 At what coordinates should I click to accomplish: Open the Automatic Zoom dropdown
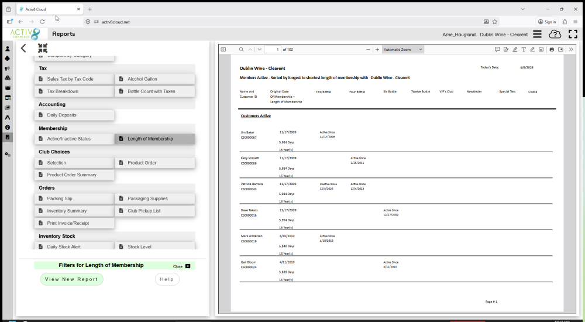402,49
